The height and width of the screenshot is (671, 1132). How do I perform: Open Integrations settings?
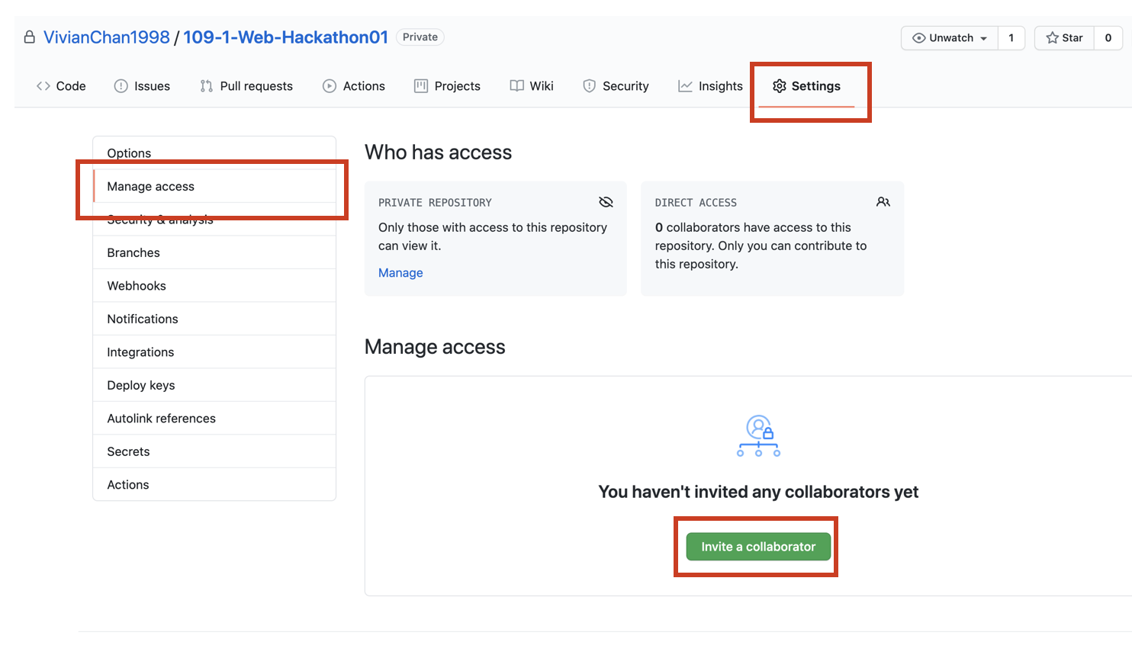[x=214, y=352]
